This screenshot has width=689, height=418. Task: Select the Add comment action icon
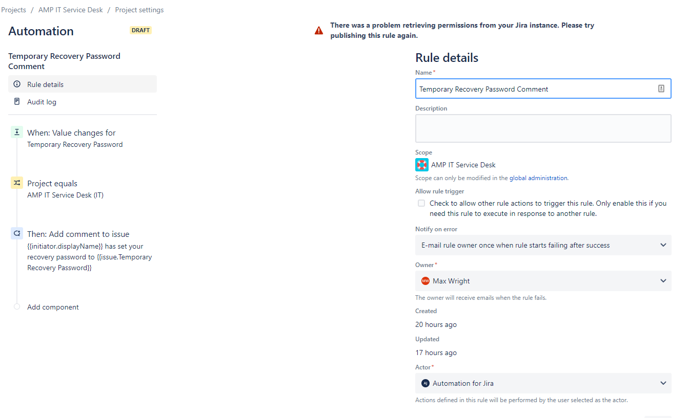pos(17,234)
